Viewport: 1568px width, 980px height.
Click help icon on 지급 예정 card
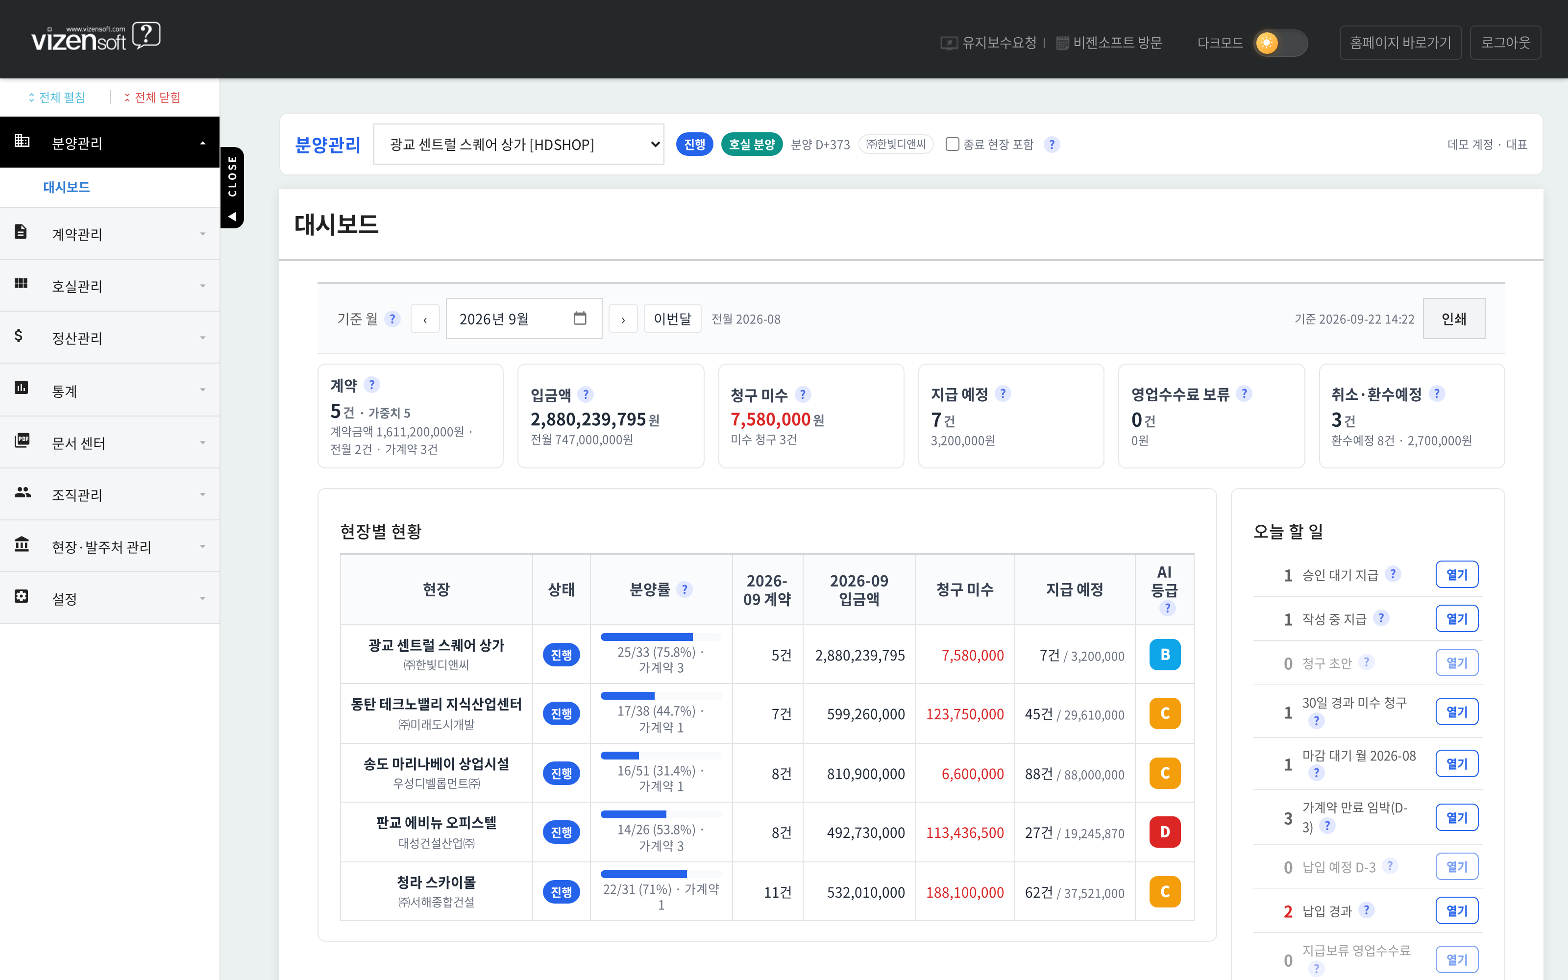point(1003,394)
